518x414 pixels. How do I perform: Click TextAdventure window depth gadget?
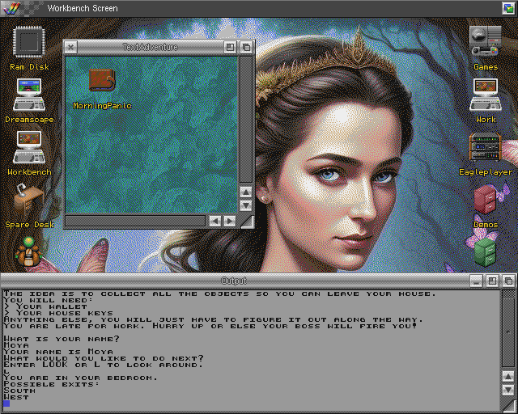246,47
